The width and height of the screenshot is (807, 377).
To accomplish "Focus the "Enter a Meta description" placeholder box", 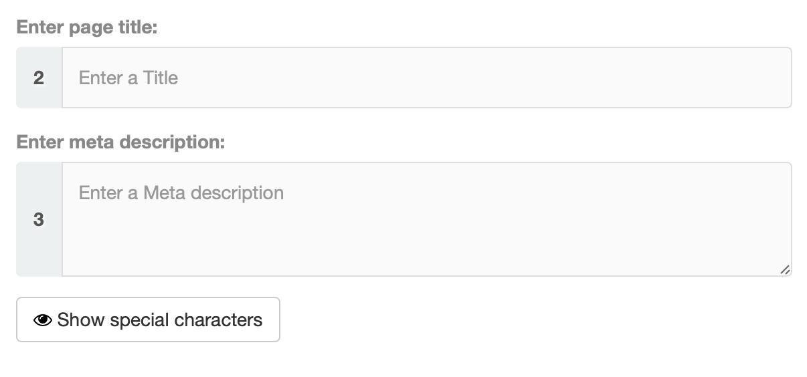I will (426, 219).
